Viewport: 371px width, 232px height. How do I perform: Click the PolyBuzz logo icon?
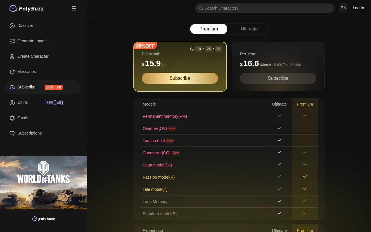pos(13,8)
